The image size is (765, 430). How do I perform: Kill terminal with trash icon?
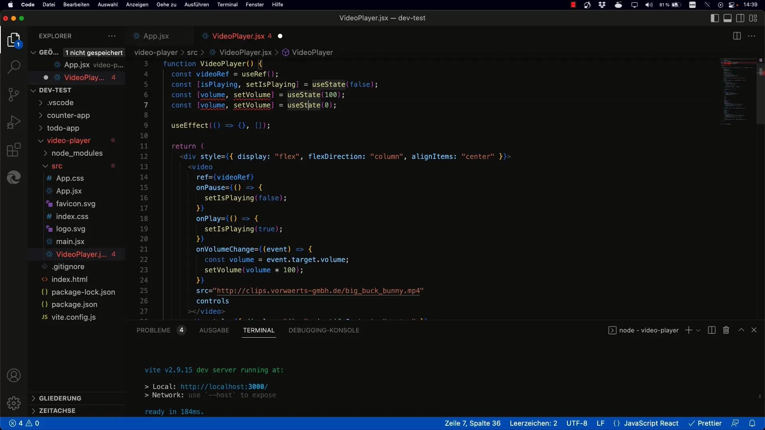[x=726, y=330]
